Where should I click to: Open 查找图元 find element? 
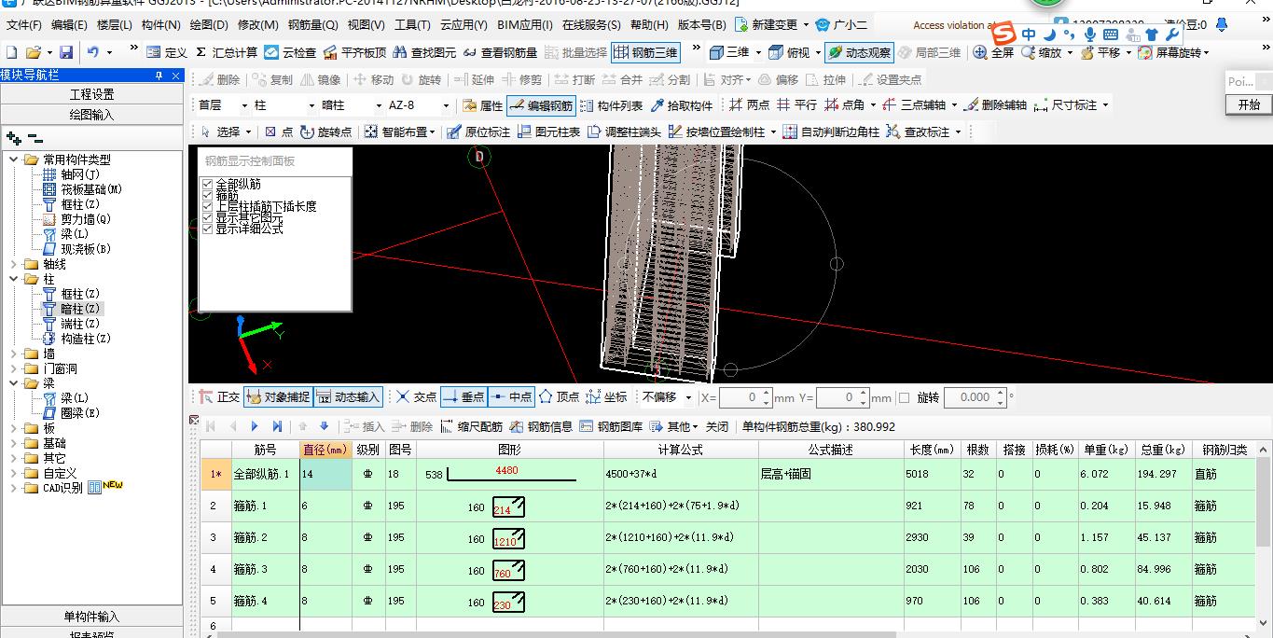click(425, 52)
